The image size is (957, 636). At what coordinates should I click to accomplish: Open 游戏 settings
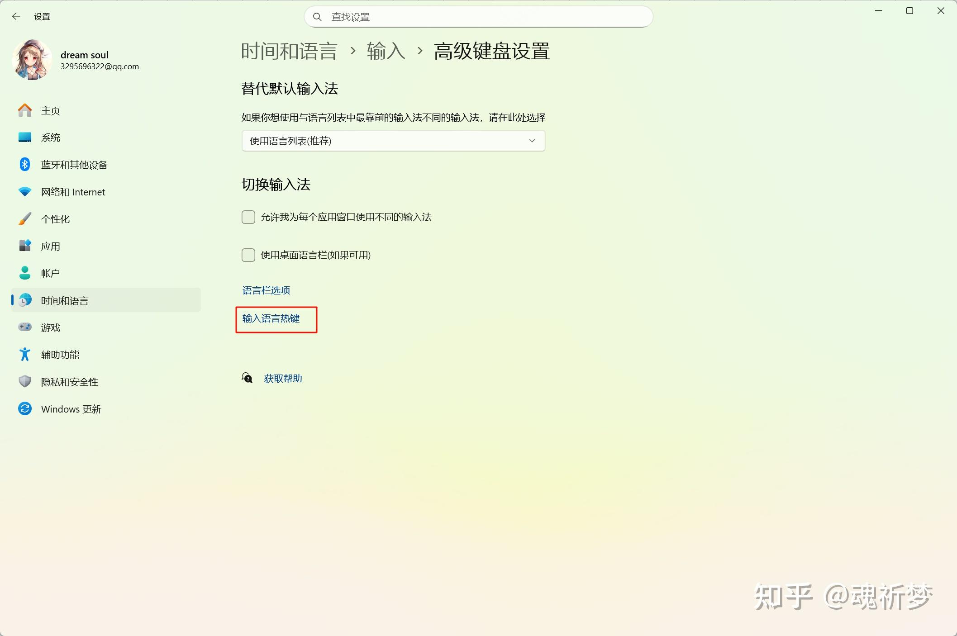50,327
